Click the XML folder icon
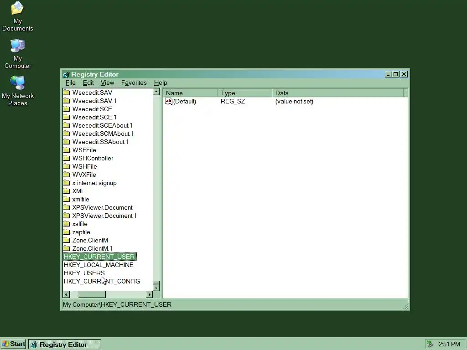This screenshot has width=467, height=350. pos(67,191)
